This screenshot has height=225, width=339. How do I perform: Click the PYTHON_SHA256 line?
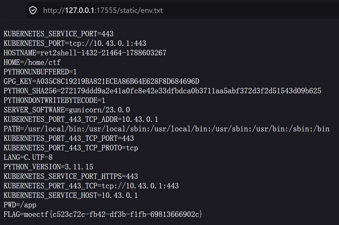coord(162,91)
